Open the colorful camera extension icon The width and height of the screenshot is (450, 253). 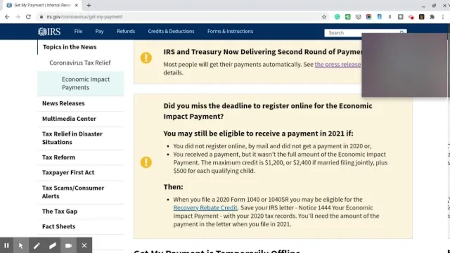coord(369,17)
